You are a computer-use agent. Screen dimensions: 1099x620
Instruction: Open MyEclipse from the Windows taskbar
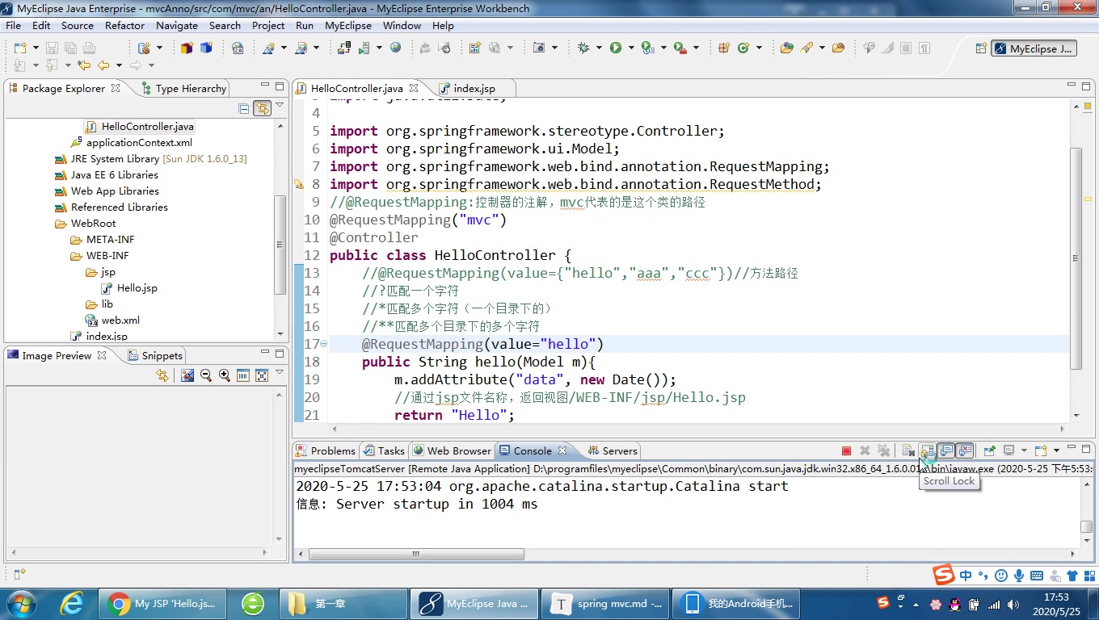(x=474, y=604)
